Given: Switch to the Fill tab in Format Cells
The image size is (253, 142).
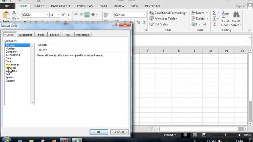Looking at the screenshot, I should tap(68, 35).
